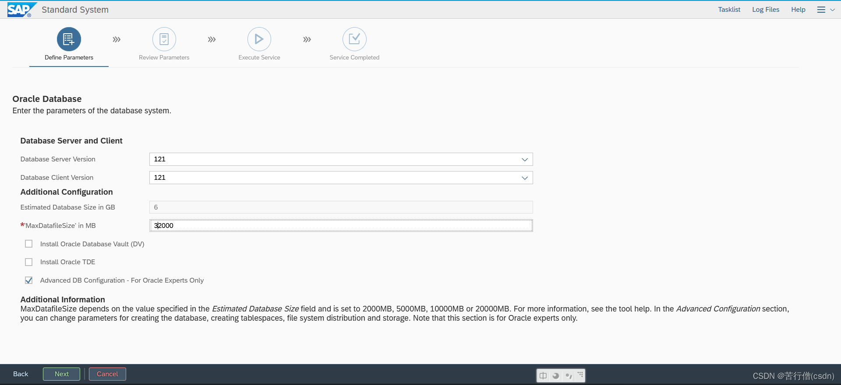Click the Standard System title text

[x=75, y=10]
